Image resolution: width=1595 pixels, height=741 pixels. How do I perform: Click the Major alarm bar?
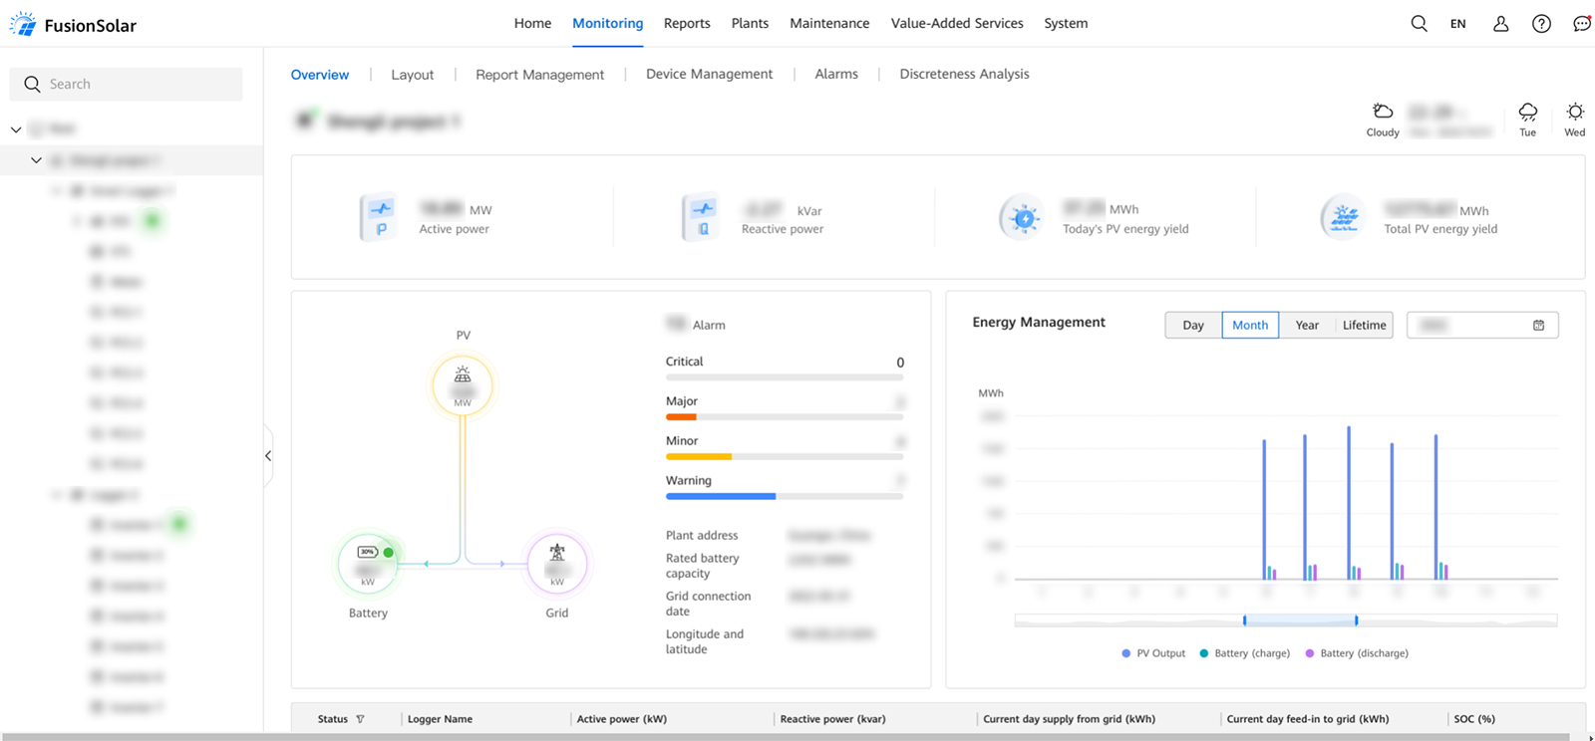[x=785, y=417]
